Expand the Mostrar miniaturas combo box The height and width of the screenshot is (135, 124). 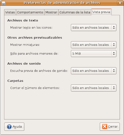tap(94, 45)
